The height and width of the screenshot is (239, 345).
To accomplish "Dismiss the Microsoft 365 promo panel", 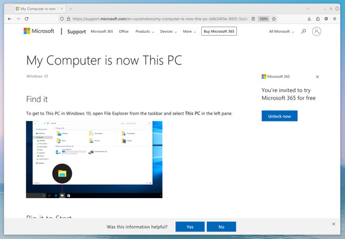I will 317,77.
